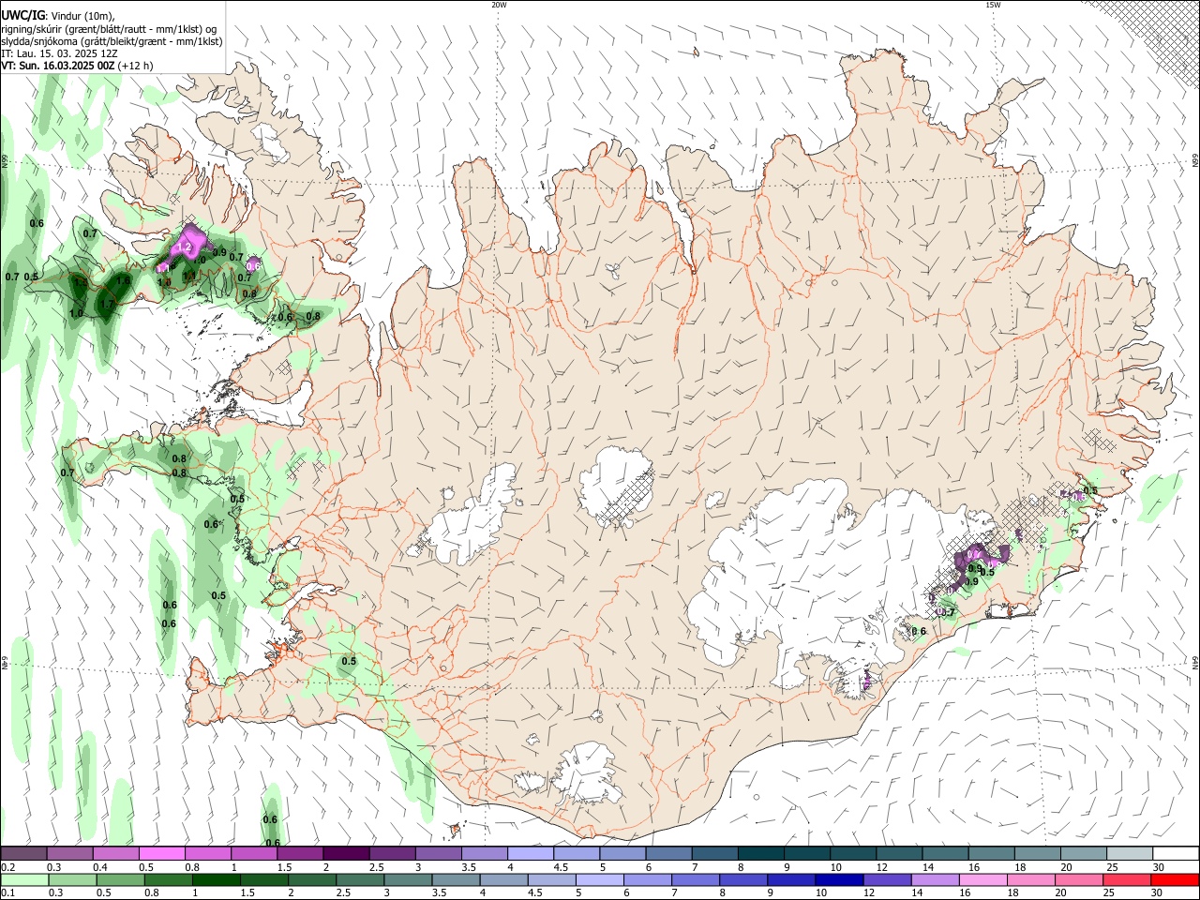
Task: Click the 'rigning/skúrir' legend description line
Action: pos(109,29)
